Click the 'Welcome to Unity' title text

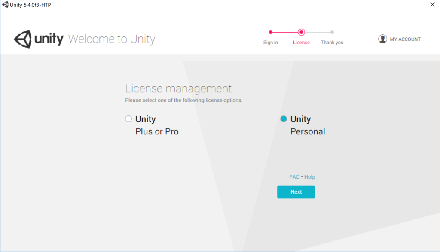112,39
